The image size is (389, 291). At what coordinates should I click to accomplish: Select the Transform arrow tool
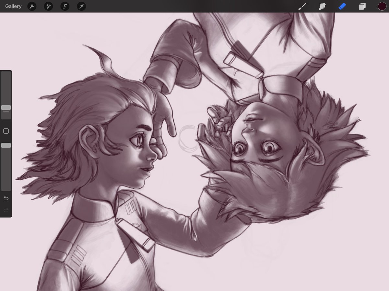[x=81, y=6]
